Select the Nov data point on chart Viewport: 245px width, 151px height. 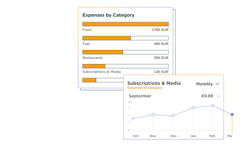[x=153, y=114]
